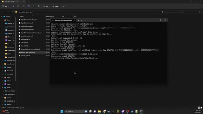Select starfield_data_patches.bat file
The height and width of the screenshot is (114, 203).
28,53
